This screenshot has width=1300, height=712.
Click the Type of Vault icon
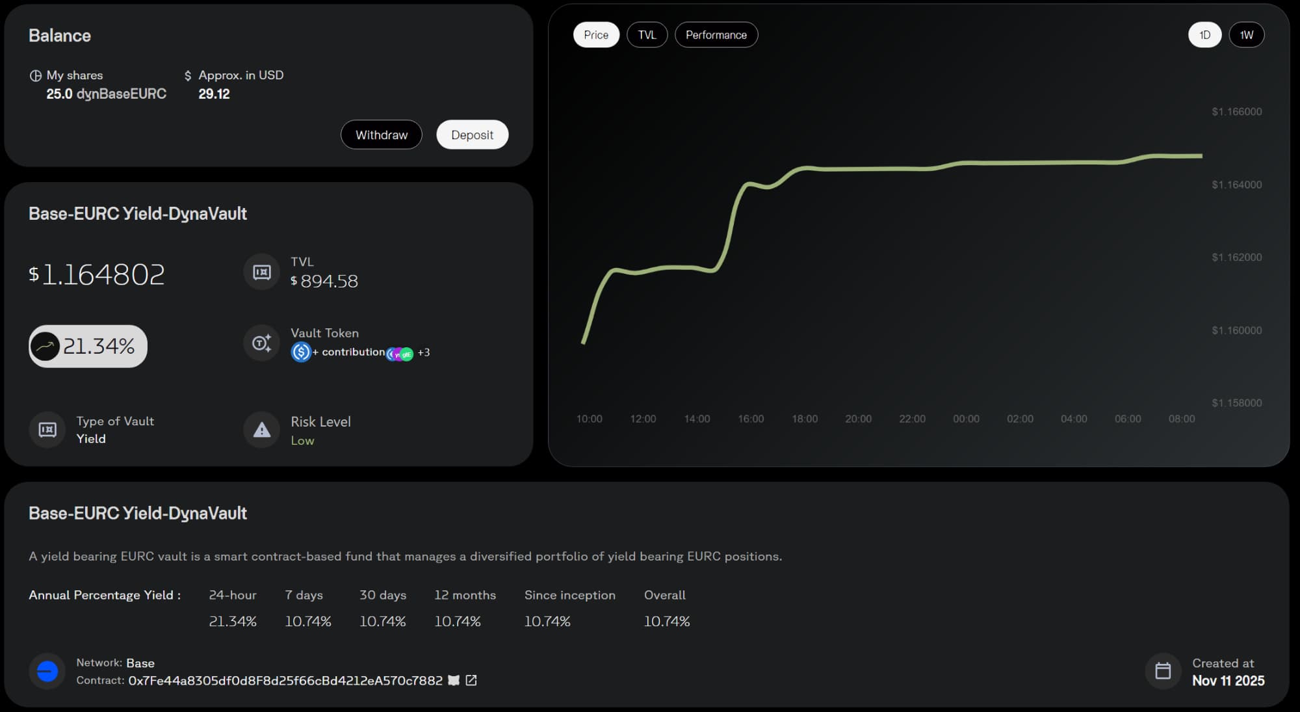tap(47, 430)
